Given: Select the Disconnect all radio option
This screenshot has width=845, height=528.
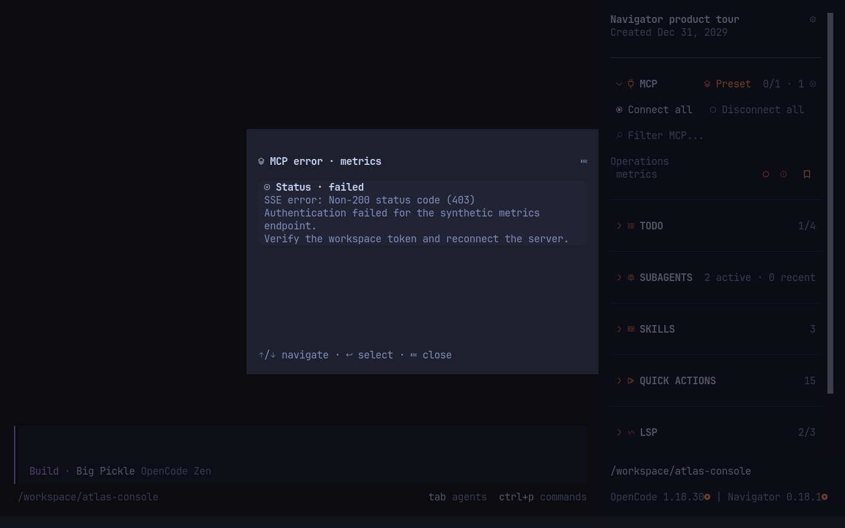Looking at the screenshot, I should [757, 110].
